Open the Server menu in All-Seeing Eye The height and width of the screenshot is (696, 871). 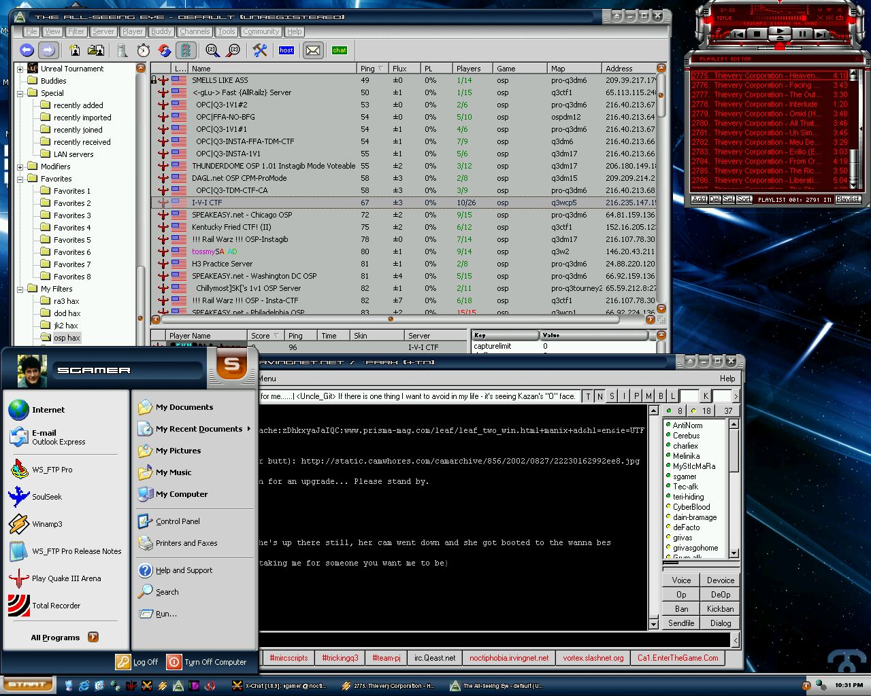tap(103, 31)
